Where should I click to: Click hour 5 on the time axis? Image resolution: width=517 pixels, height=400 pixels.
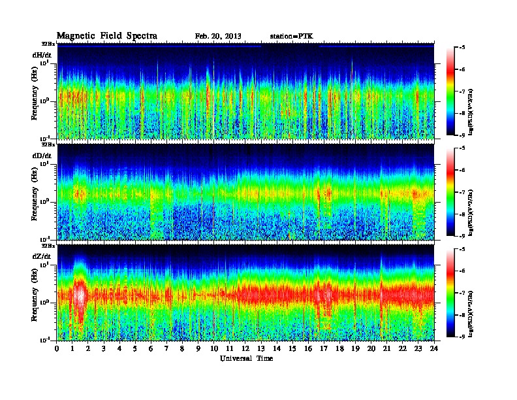tap(135, 349)
